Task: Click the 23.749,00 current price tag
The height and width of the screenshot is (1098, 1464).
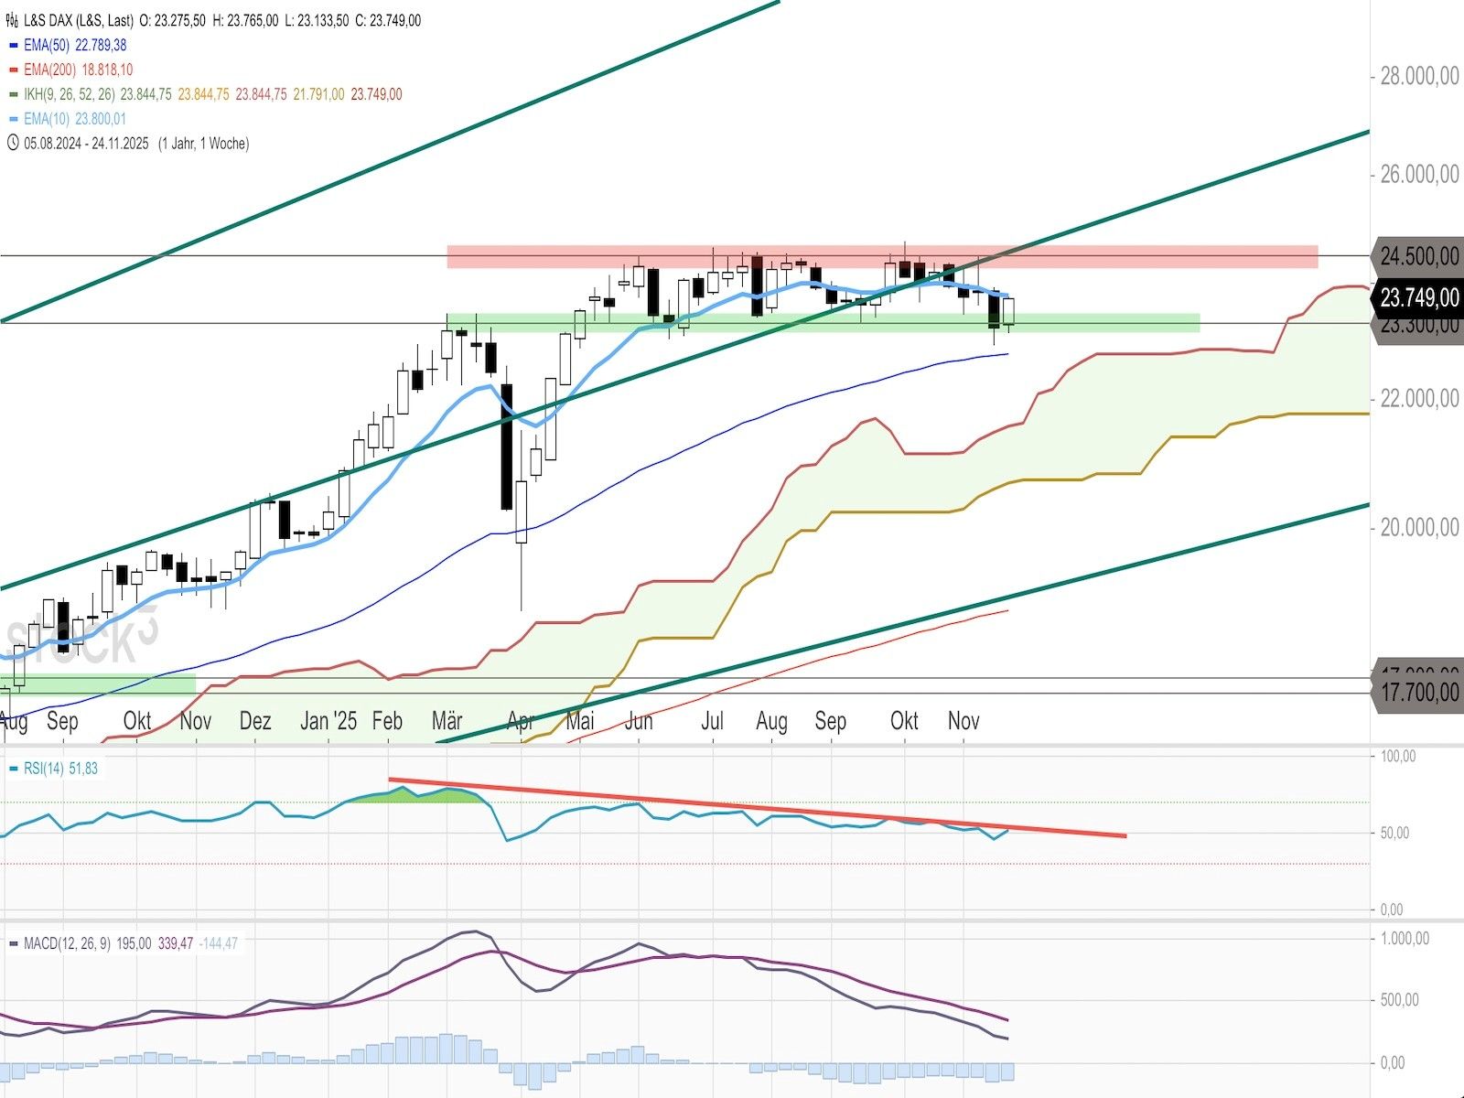Action: (1418, 297)
